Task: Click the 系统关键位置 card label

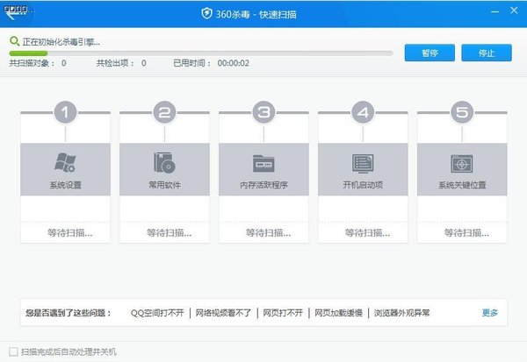Action: coord(462,185)
